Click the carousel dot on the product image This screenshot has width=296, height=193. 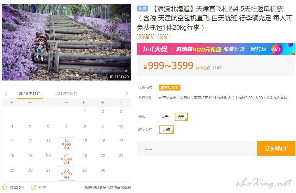click(77, 75)
